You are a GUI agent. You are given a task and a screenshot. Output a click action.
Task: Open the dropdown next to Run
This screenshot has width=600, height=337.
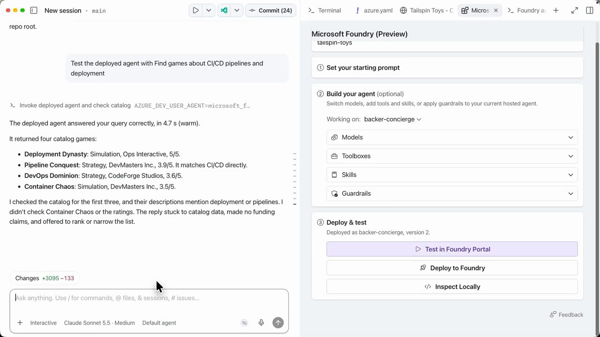(x=209, y=10)
